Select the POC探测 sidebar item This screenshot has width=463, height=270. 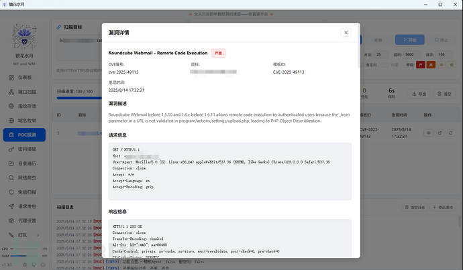coord(24,135)
